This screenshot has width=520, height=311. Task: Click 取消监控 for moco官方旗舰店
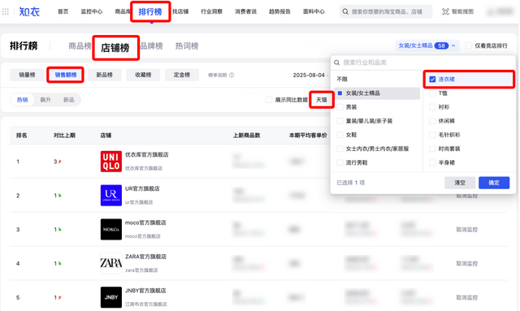[x=466, y=230]
